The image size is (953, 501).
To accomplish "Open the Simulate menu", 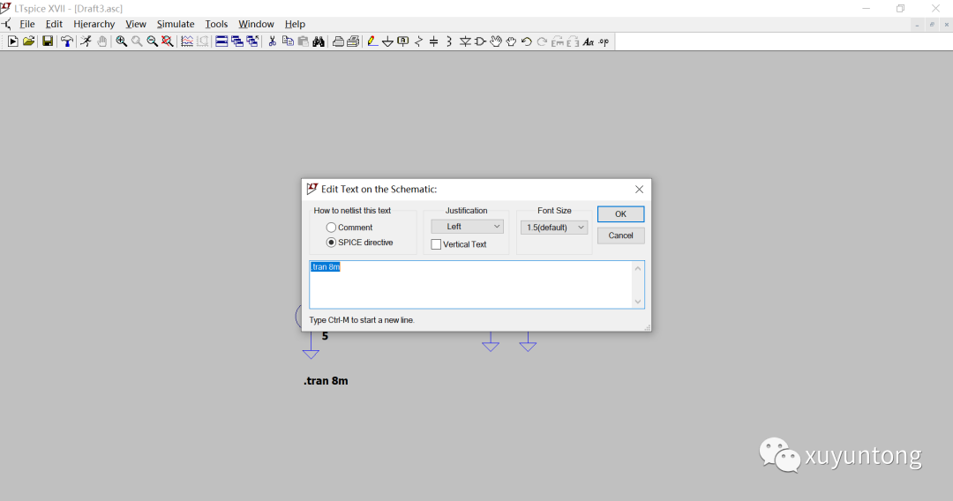I will [176, 24].
